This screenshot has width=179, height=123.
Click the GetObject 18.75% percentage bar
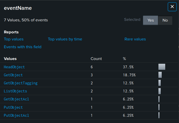160,75
